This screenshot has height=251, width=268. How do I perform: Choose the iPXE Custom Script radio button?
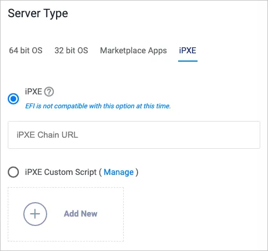13,172
